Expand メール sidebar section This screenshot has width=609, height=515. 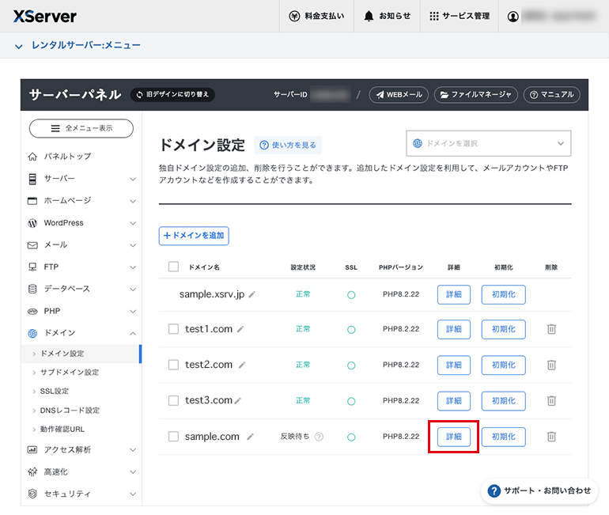pos(81,245)
